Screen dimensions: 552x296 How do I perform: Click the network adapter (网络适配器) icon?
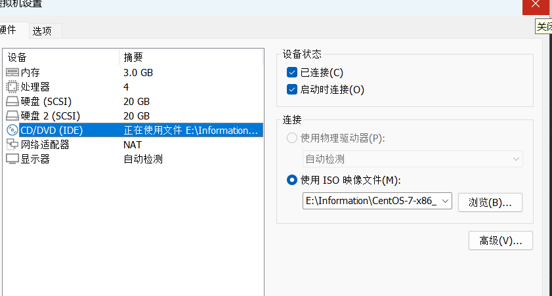(12, 144)
